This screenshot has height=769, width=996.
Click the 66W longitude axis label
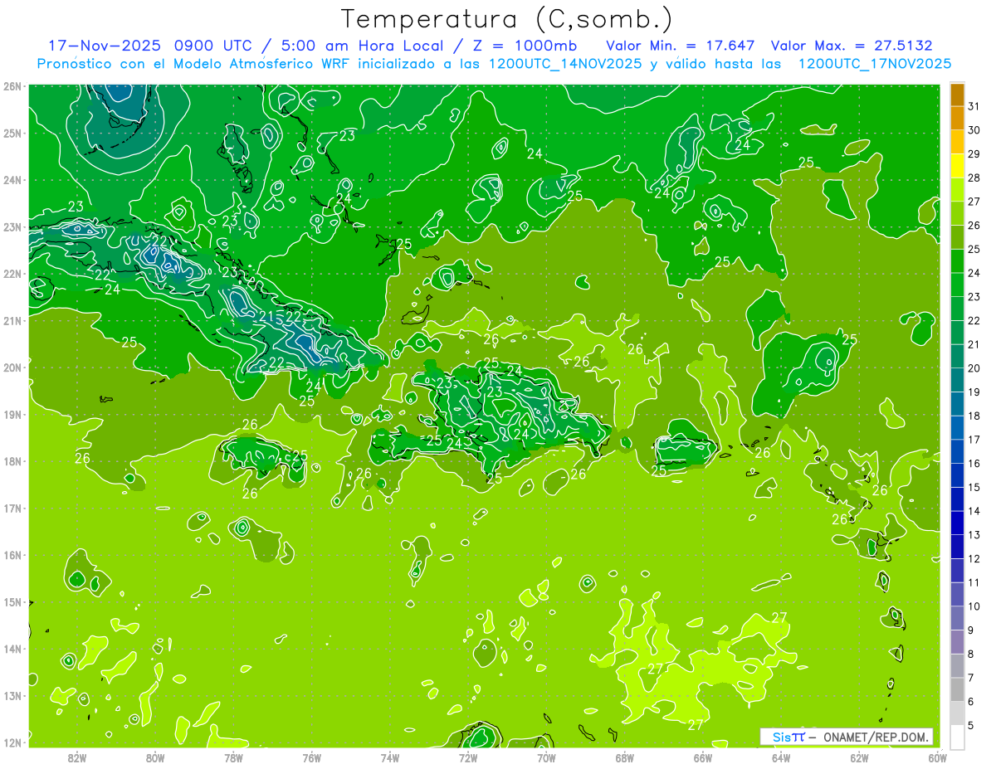(x=702, y=757)
